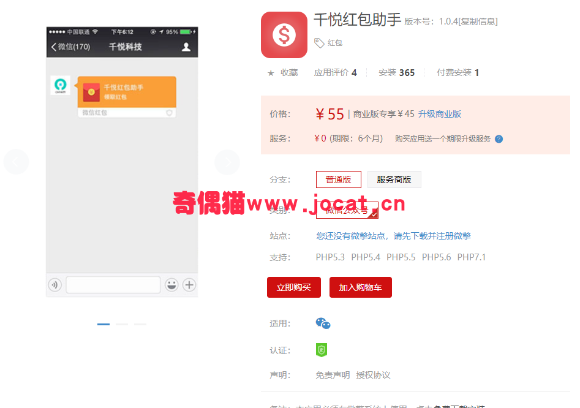Open the 升级商业版 link
This screenshot has height=408, width=580.
click(439, 114)
